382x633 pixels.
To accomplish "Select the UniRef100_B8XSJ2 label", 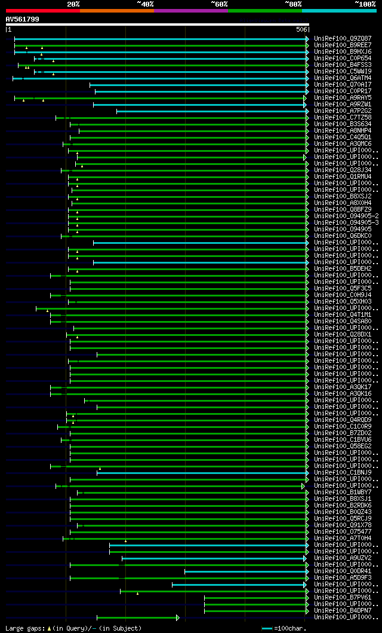I will click(x=343, y=197).
